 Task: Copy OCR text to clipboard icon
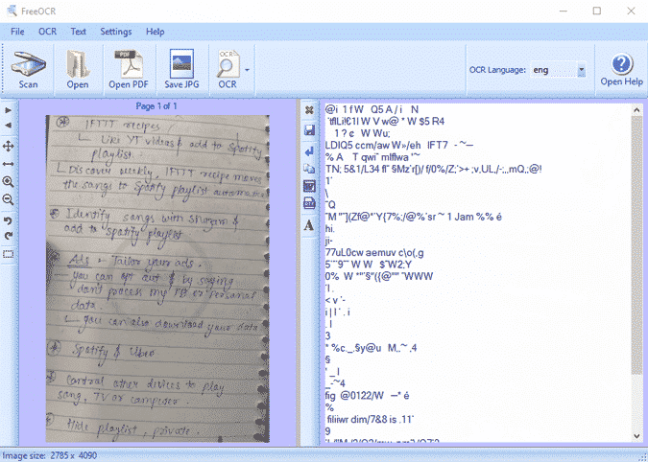(x=309, y=169)
